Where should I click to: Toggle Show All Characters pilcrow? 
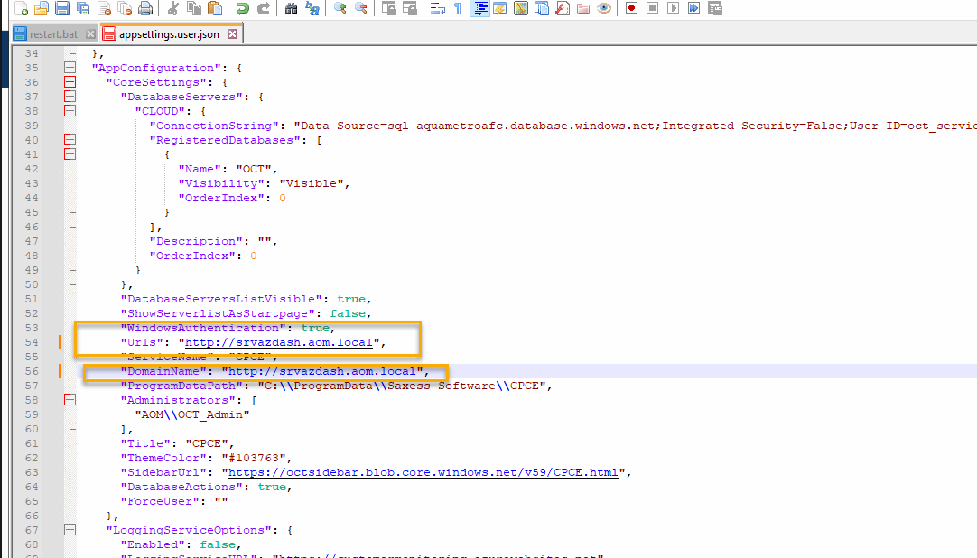(x=458, y=8)
